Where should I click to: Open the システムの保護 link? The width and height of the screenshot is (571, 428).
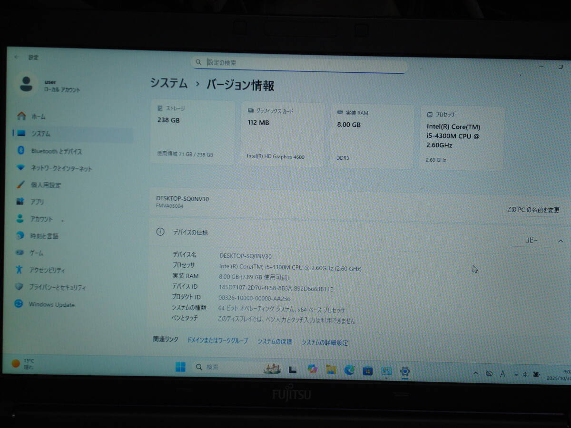tap(275, 341)
